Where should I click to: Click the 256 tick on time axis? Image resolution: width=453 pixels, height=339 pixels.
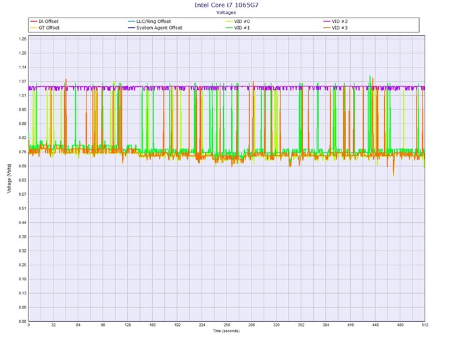click(226, 325)
